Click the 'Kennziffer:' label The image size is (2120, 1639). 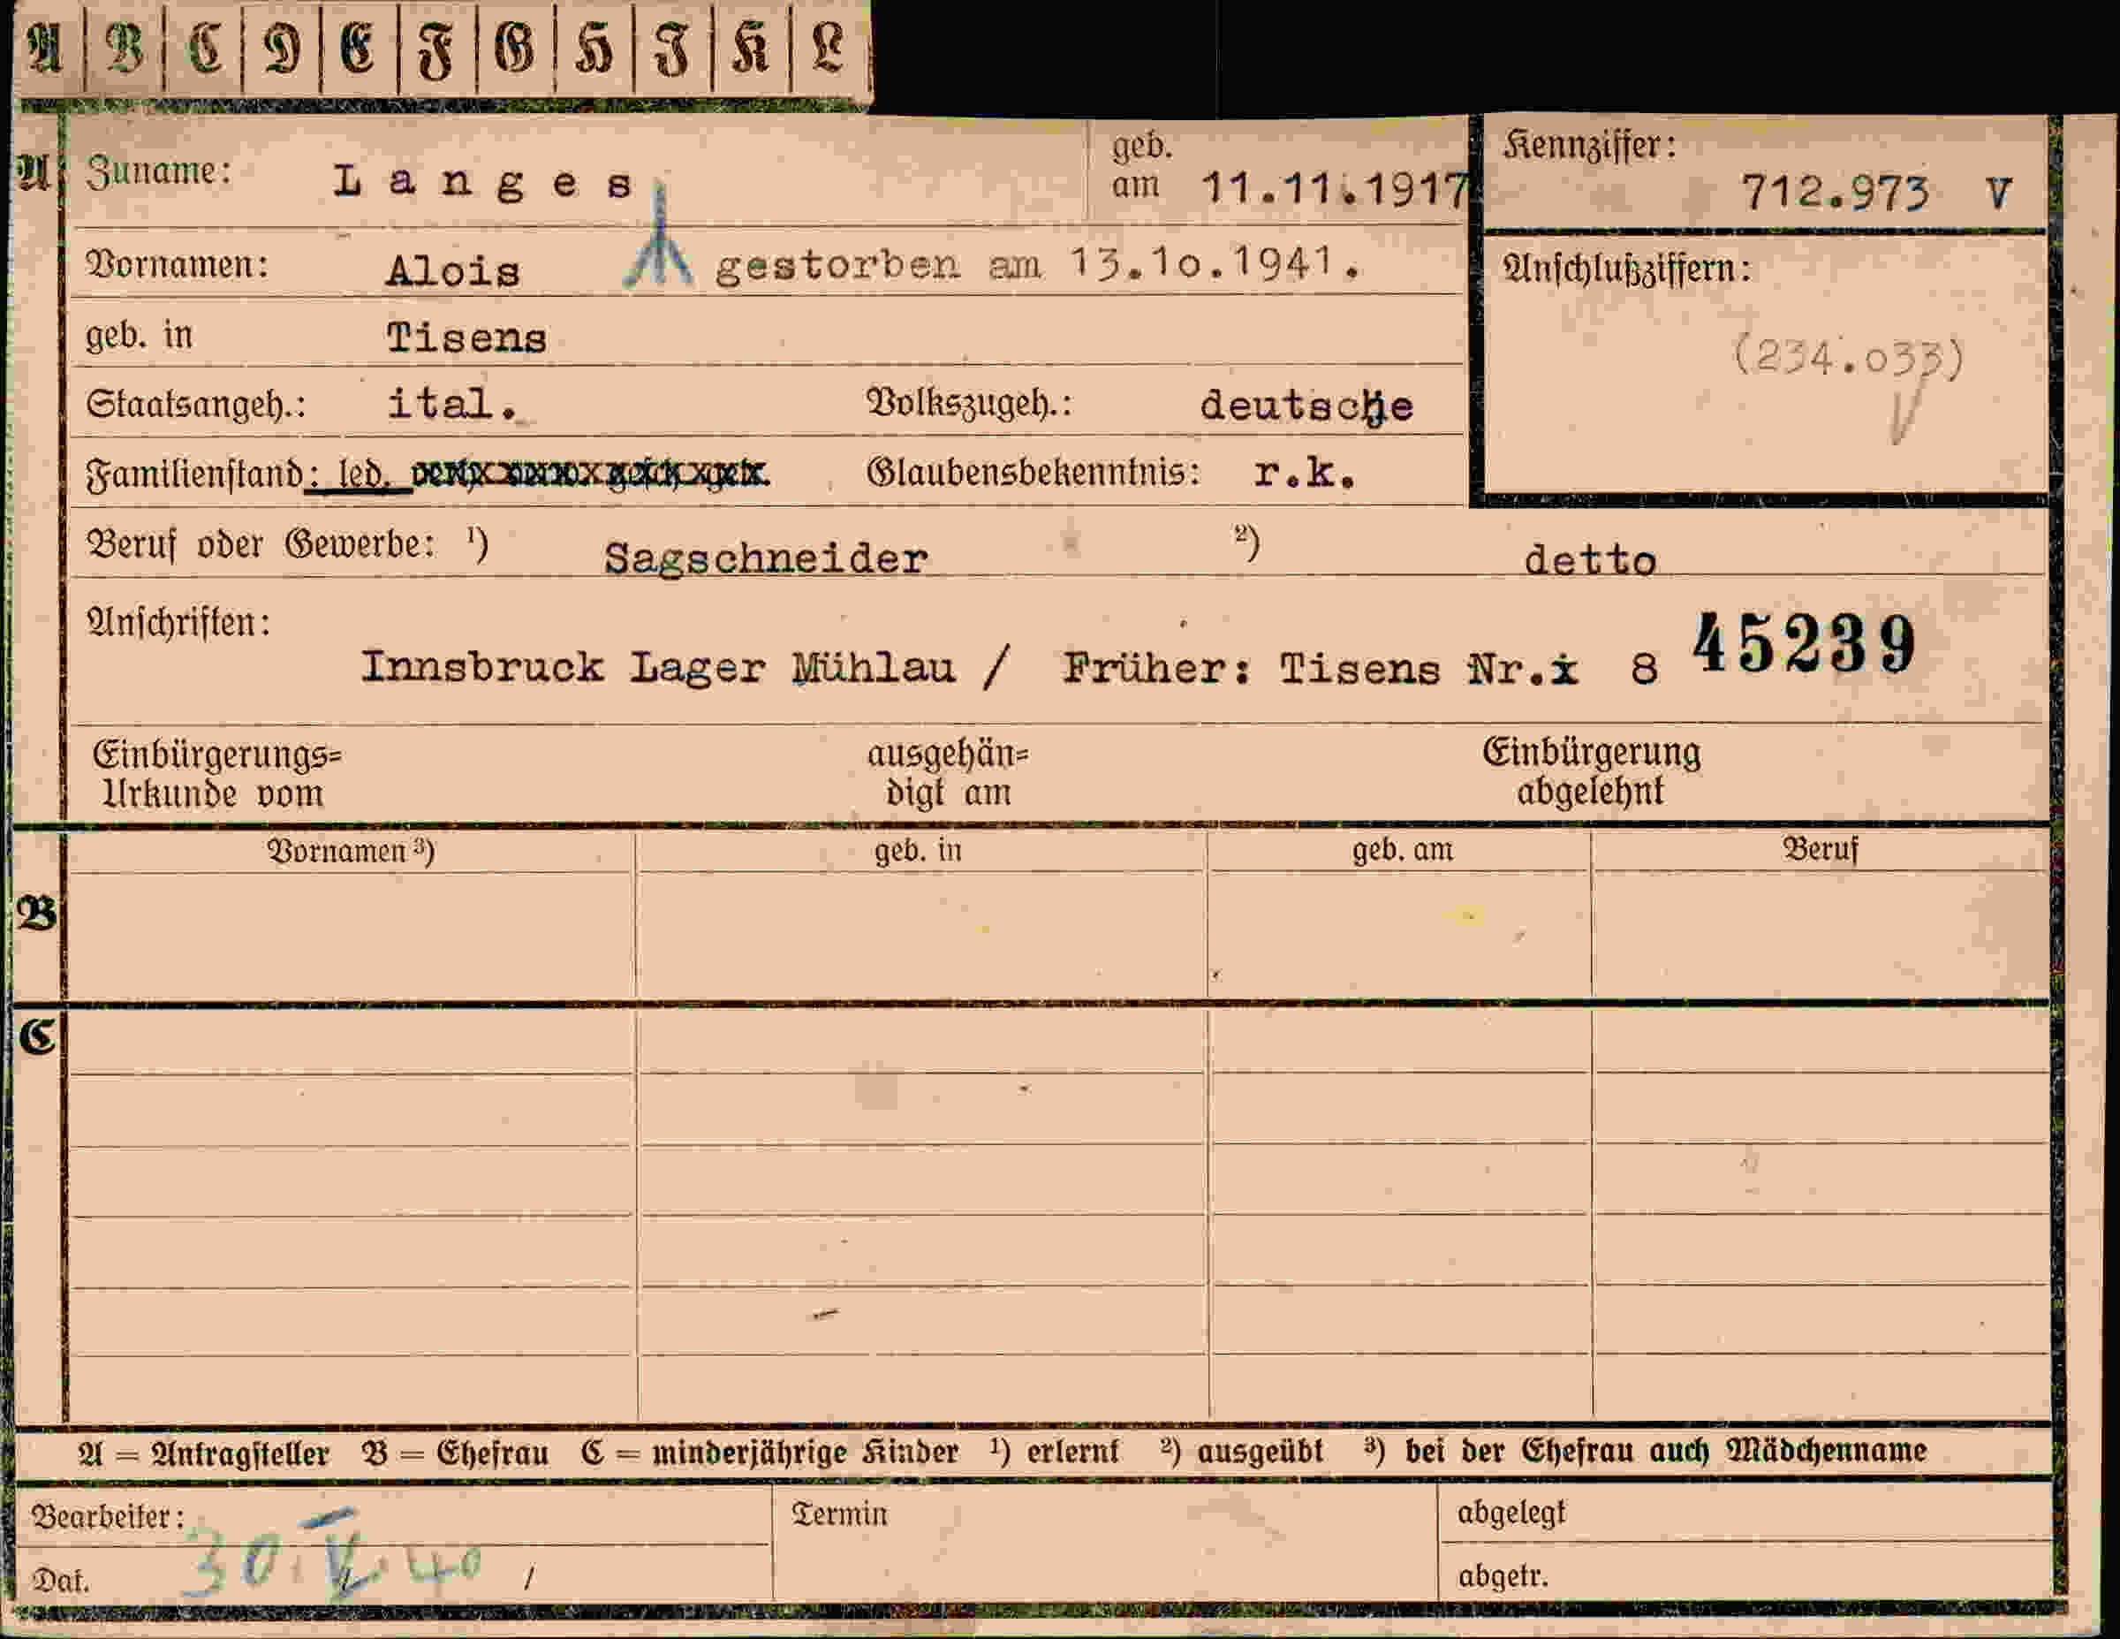[x=1590, y=146]
